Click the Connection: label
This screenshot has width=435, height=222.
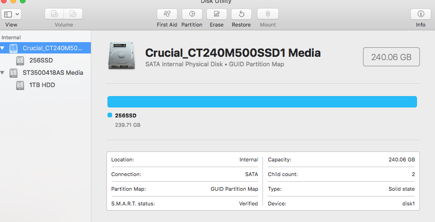click(x=126, y=174)
